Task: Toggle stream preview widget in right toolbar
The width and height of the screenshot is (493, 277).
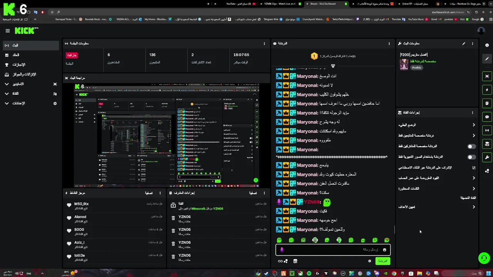Action: (x=487, y=76)
